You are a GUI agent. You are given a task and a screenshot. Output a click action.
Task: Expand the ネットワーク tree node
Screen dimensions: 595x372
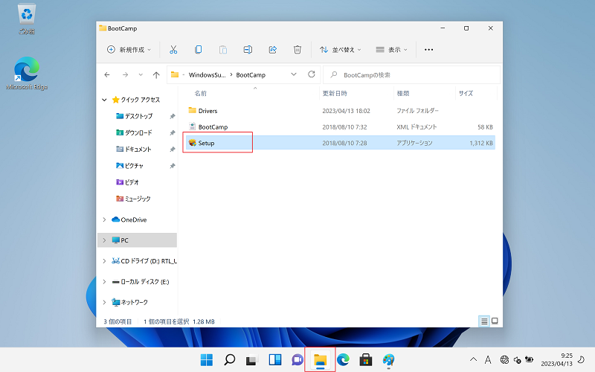[104, 303]
